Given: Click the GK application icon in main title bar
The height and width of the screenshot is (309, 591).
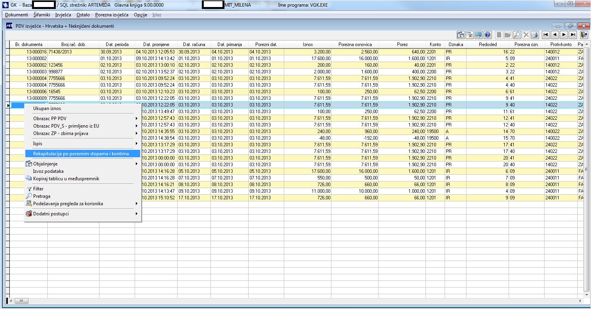Looking at the screenshot, I should [x=5, y=5].
